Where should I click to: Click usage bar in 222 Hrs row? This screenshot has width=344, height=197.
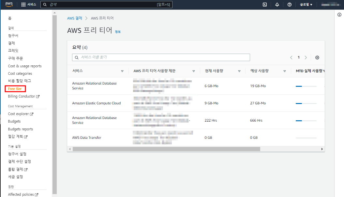pyautogui.click(x=306, y=121)
